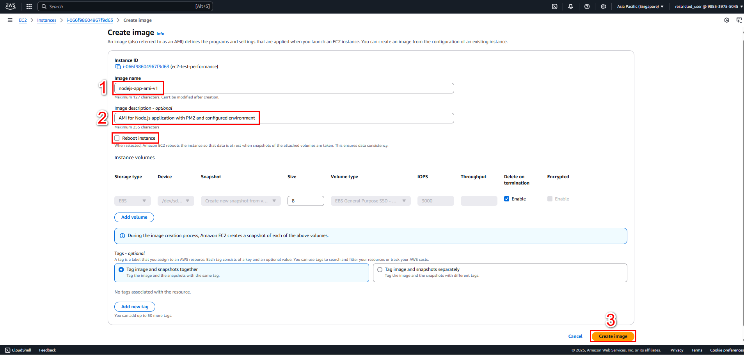Copy the instance ID with copy icon
The height and width of the screenshot is (355, 744).
tap(118, 67)
